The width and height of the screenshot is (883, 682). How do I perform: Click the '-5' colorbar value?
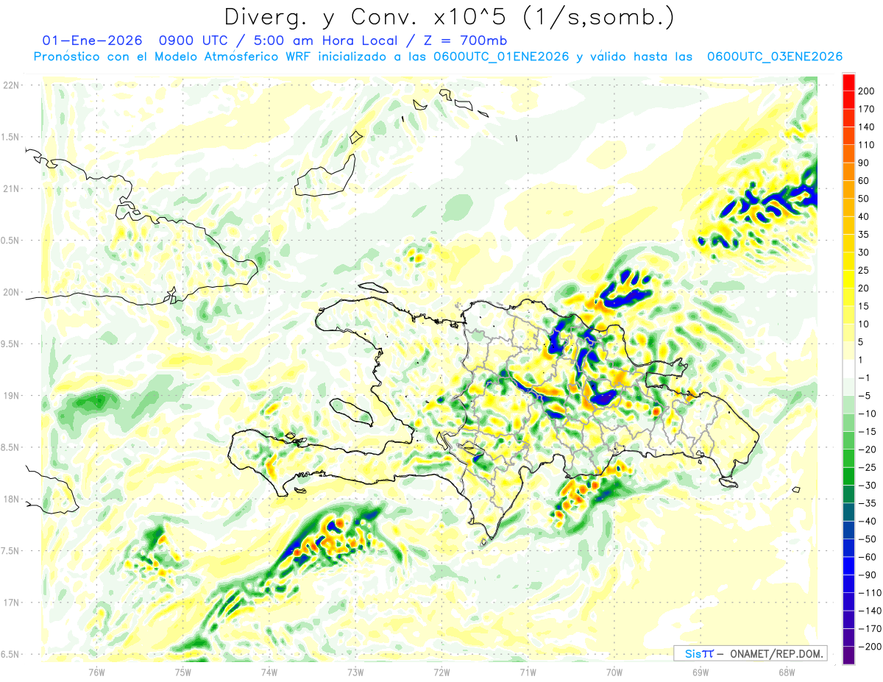click(865, 396)
